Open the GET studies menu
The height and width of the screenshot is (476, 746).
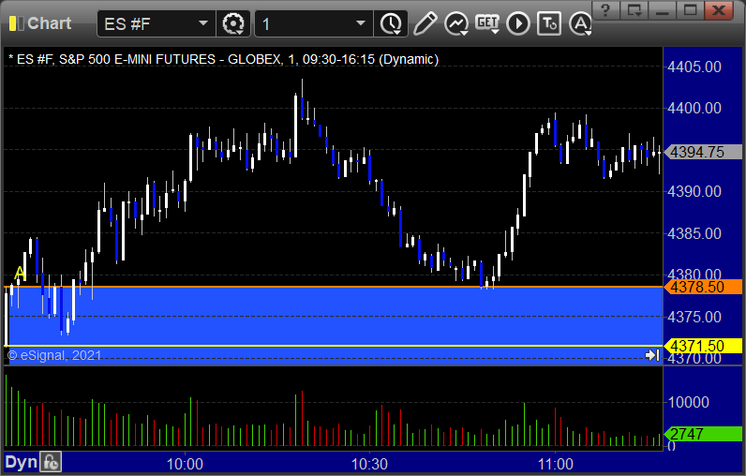(487, 23)
